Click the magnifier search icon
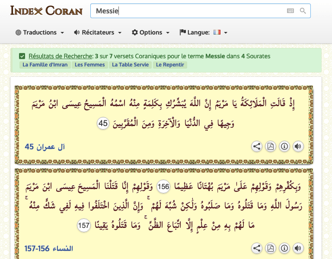 click(303, 11)
